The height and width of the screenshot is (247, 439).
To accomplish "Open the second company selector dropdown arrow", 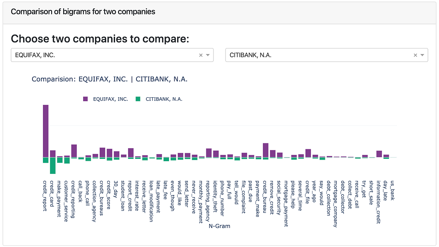I will (423, 55).
